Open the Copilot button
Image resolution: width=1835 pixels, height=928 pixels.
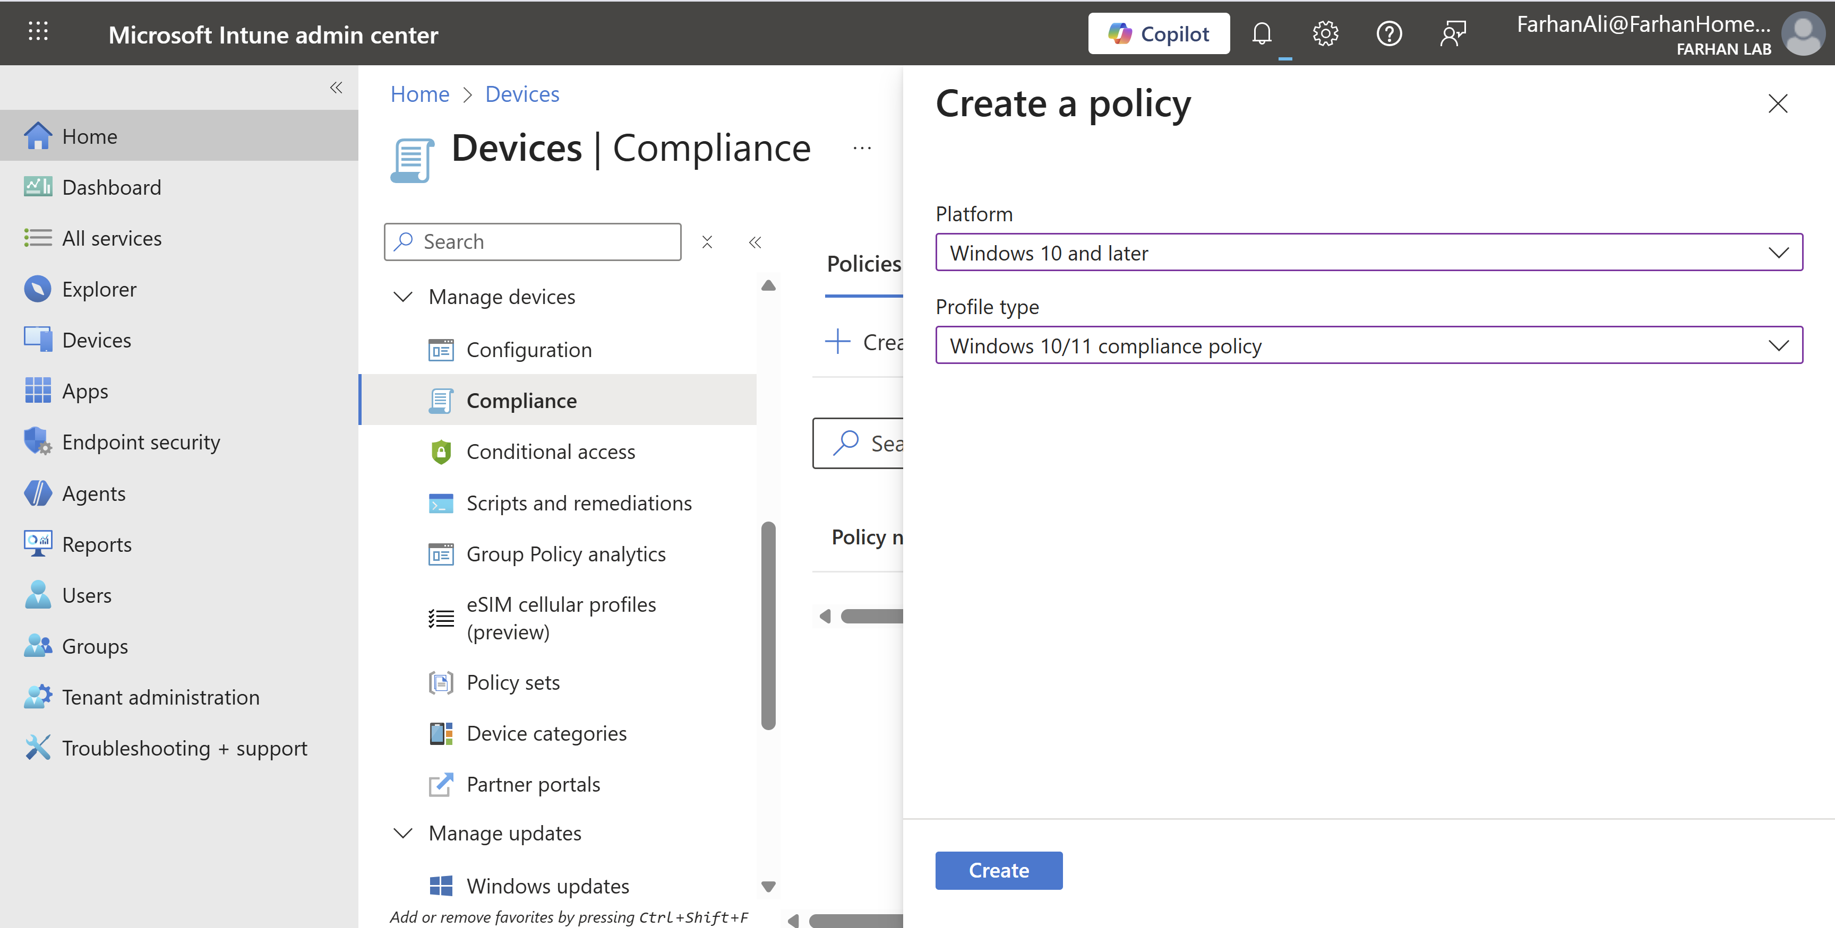pyautogui.click(x=1158, y=33)
